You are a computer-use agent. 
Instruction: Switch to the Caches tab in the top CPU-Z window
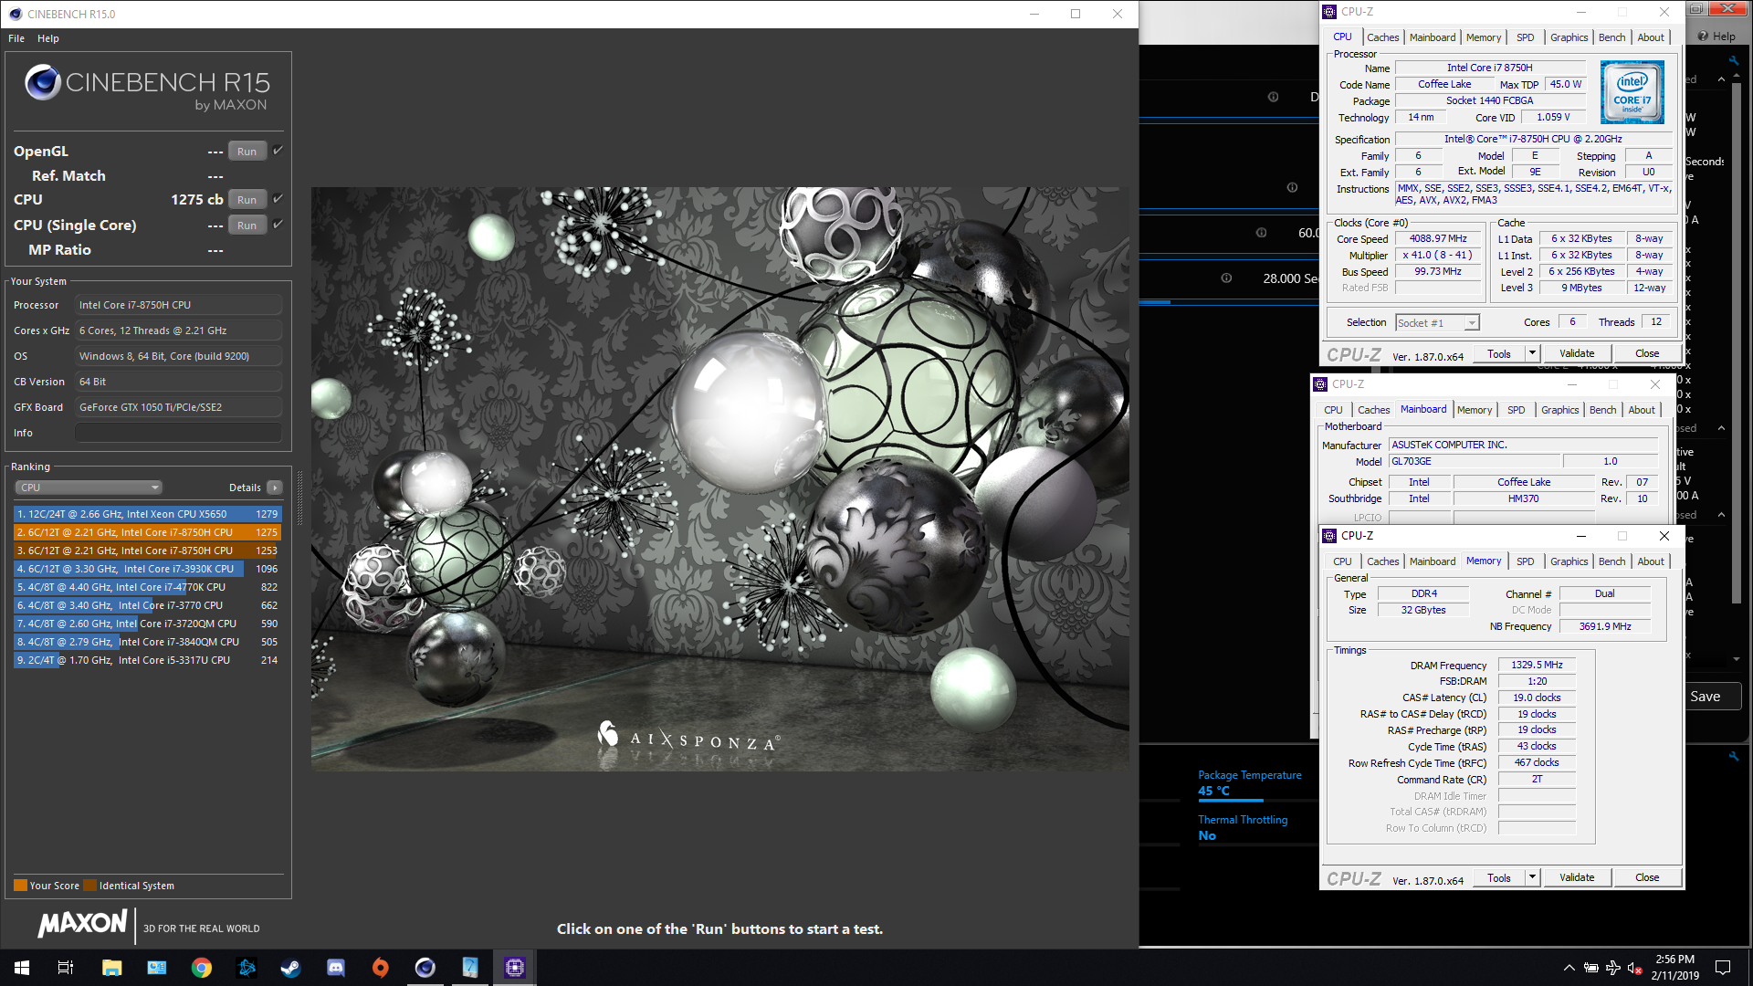[x=1382, y=37]
